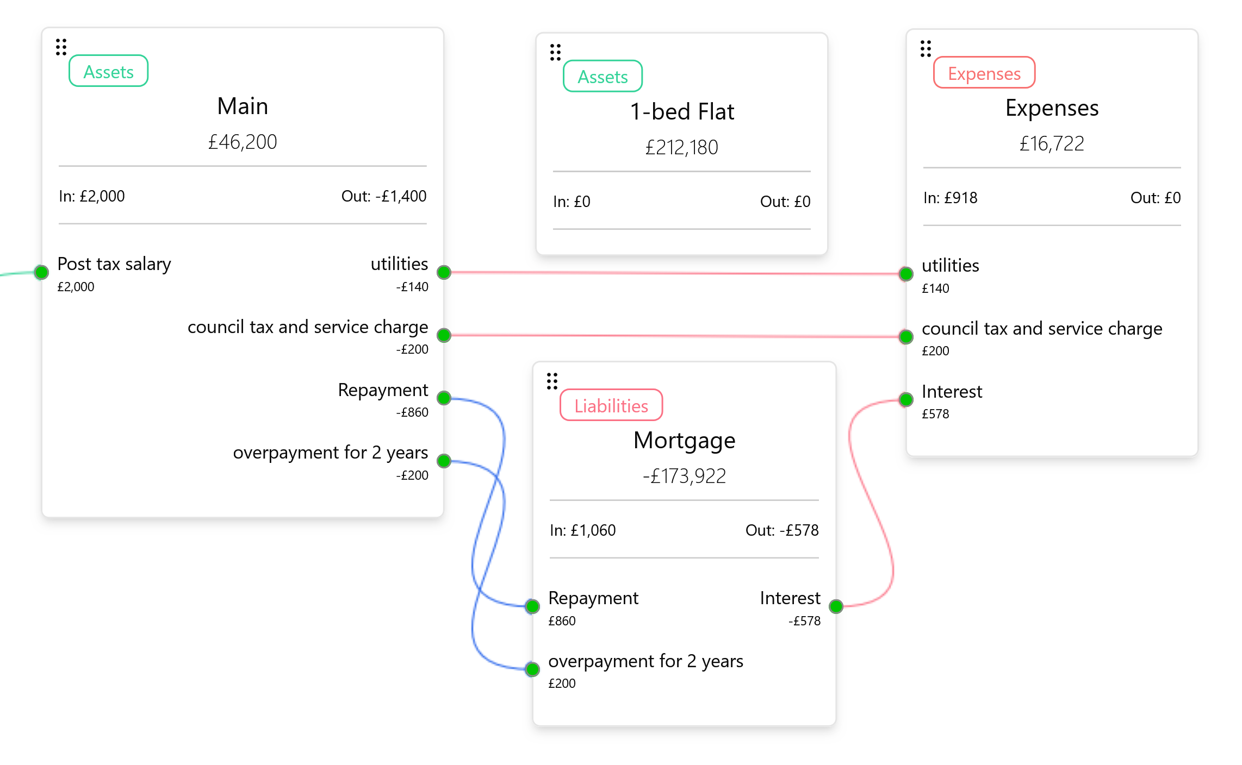
Task: Click Main's overpayment for 2 years port
Action: (x=444, y=461)
